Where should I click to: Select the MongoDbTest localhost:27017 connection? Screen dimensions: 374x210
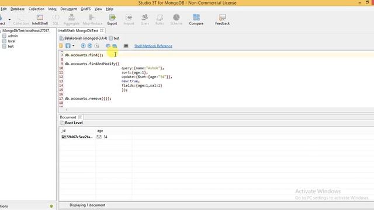[x=26, y=31]
